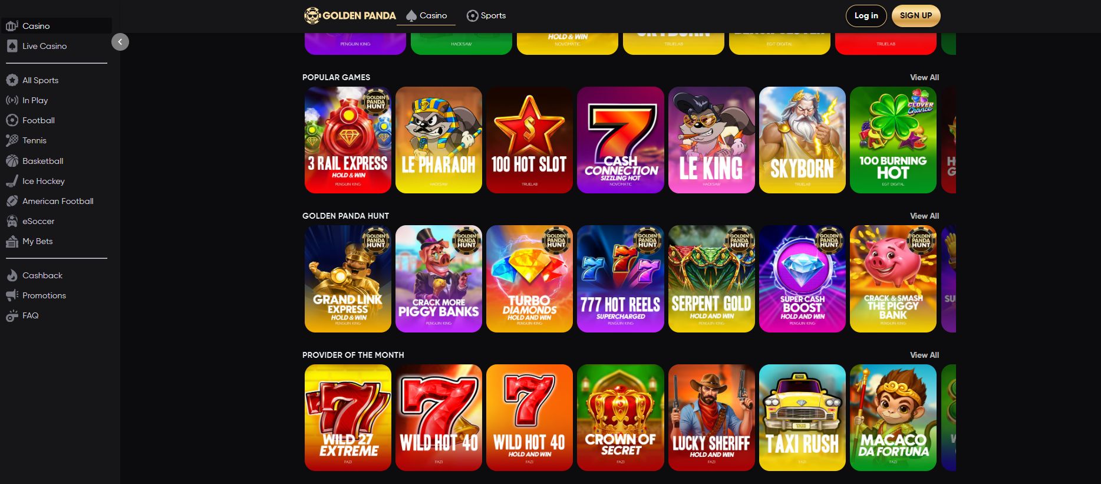The width and height of the screenshot is (1101, 484).
Task: Open the Cashback page
Action: [42, 275]
